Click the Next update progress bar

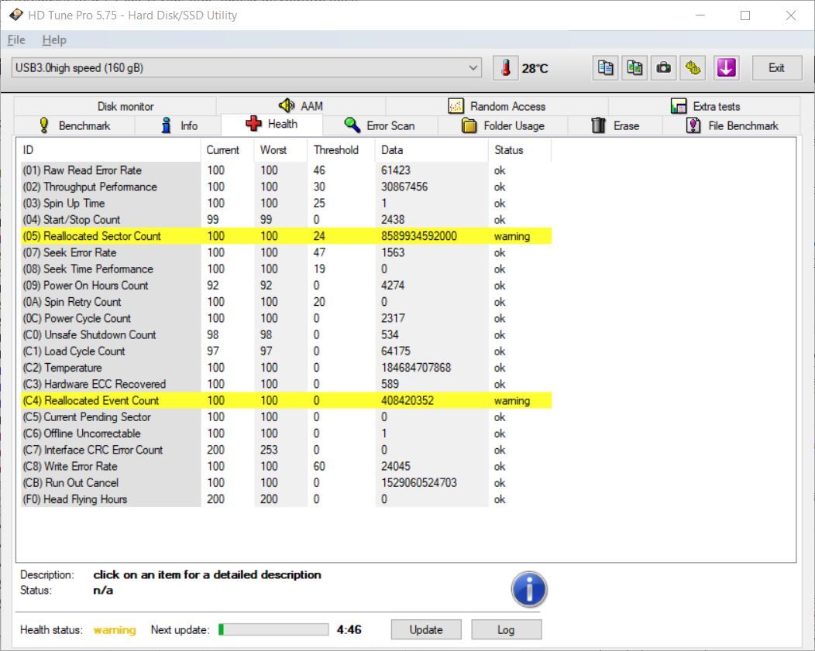click(273, 630)
